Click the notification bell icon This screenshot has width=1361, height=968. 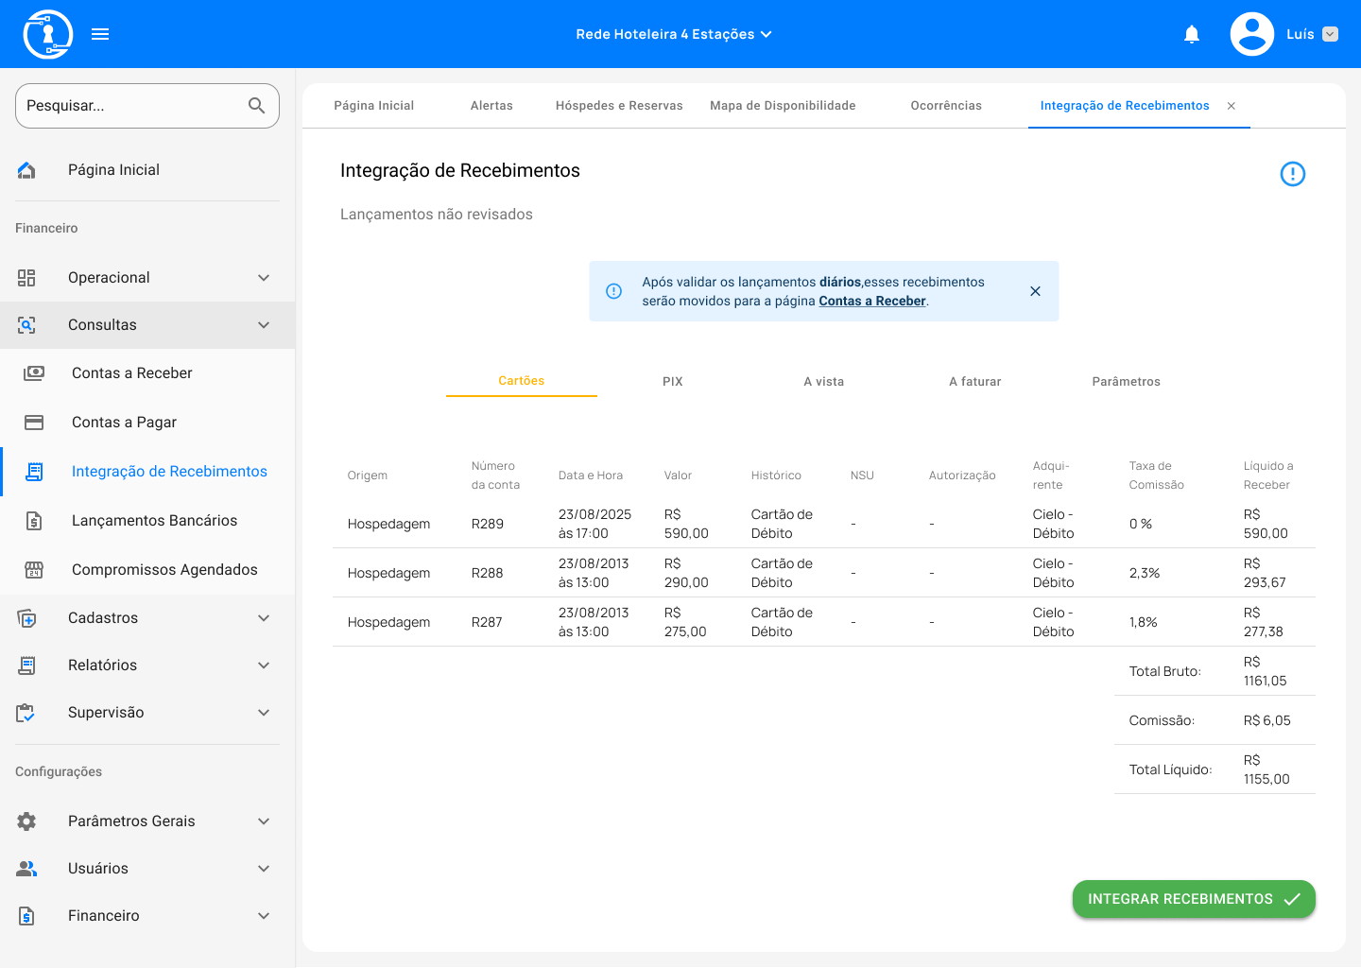[1192, 35]
